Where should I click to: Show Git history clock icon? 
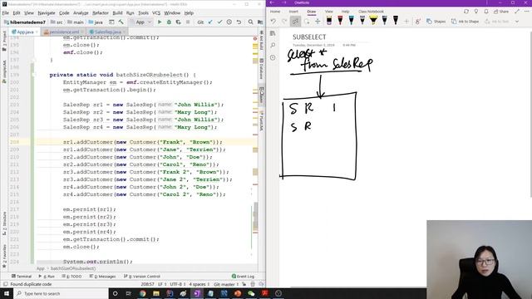click(x=229, y=22)
